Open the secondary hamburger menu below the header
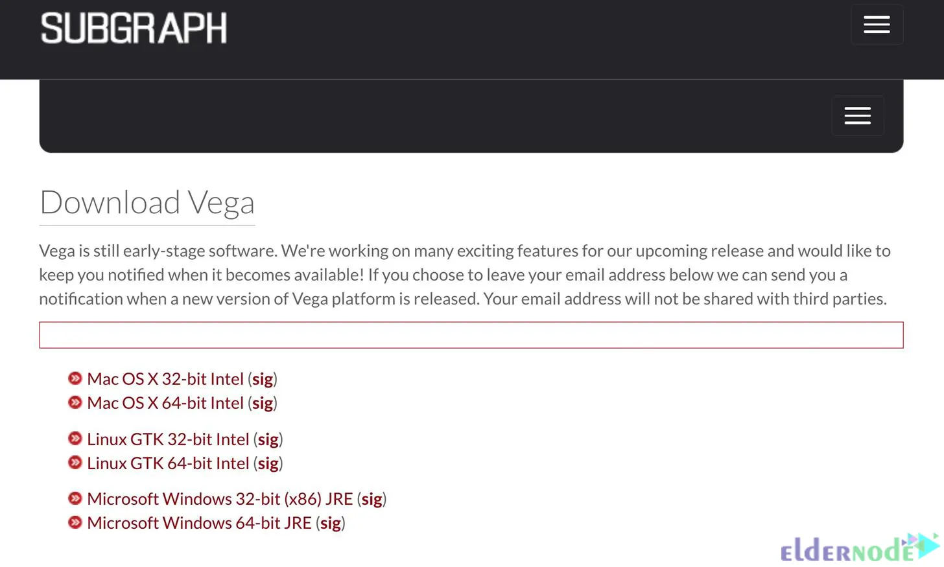 [x=857, y=115]
